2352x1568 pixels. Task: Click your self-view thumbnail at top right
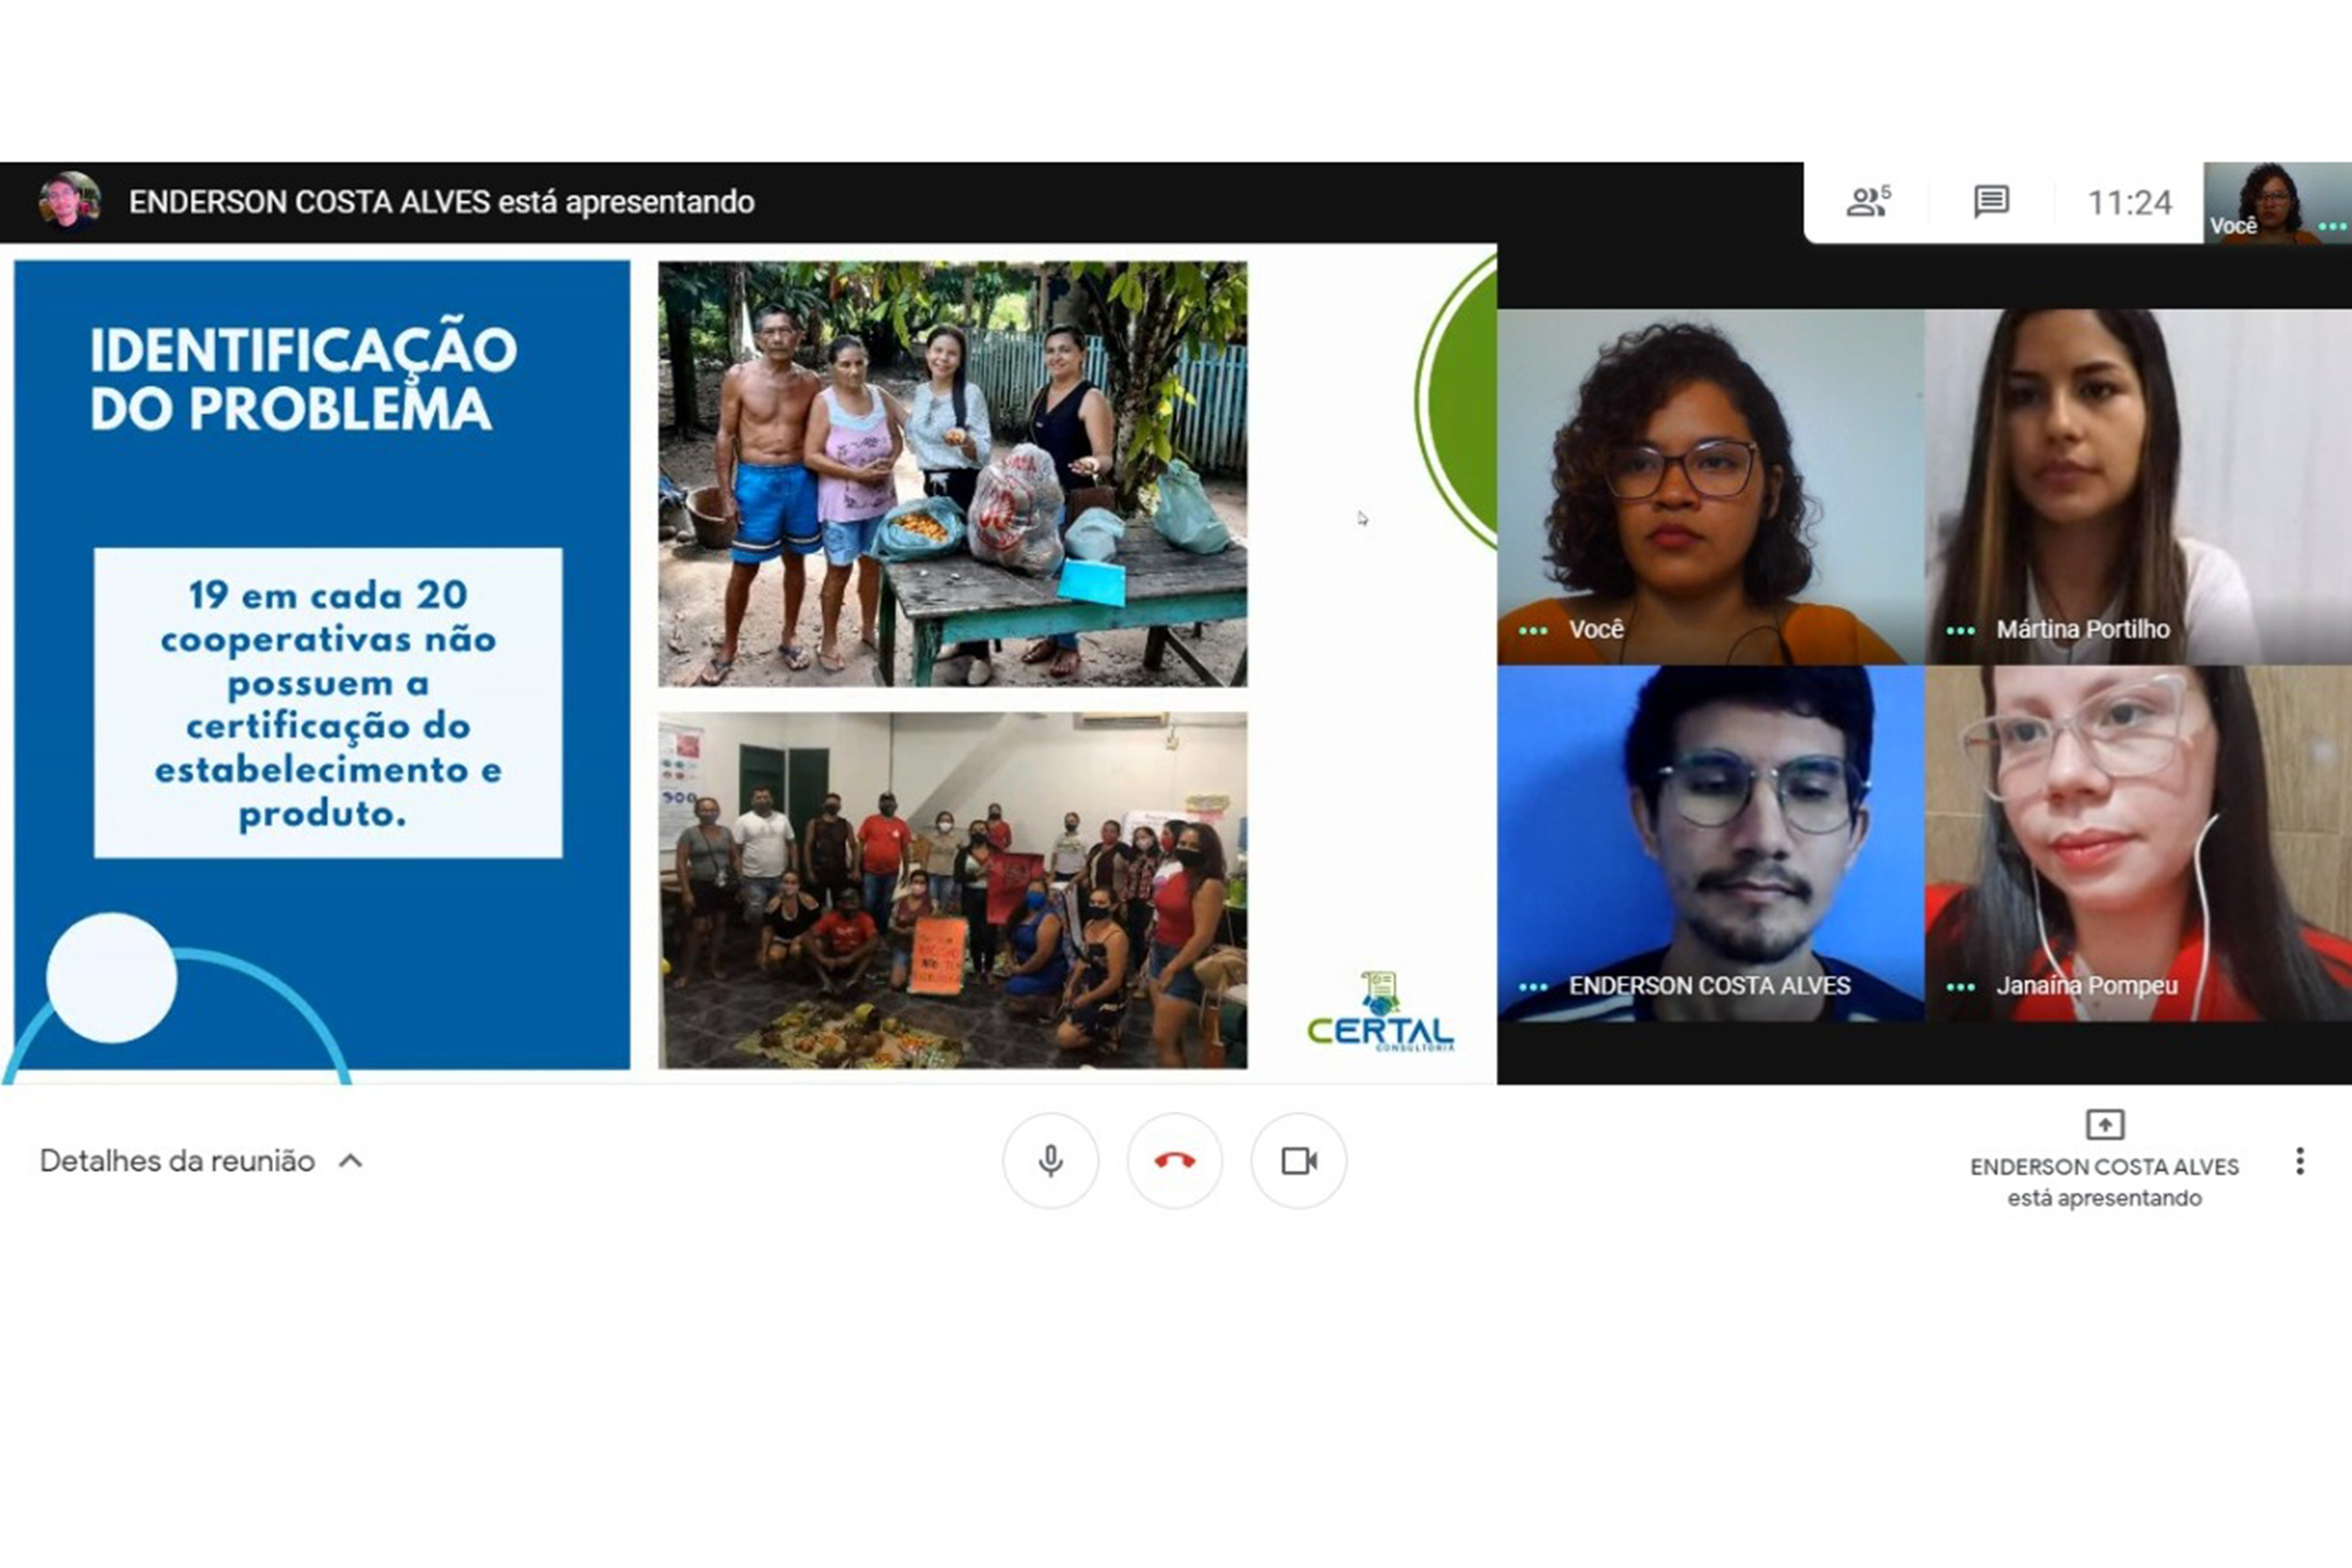coord(2276,202)
